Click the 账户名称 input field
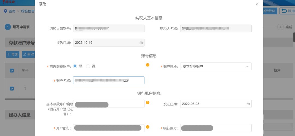Screen dimensions: 295x136 point(108,80)
